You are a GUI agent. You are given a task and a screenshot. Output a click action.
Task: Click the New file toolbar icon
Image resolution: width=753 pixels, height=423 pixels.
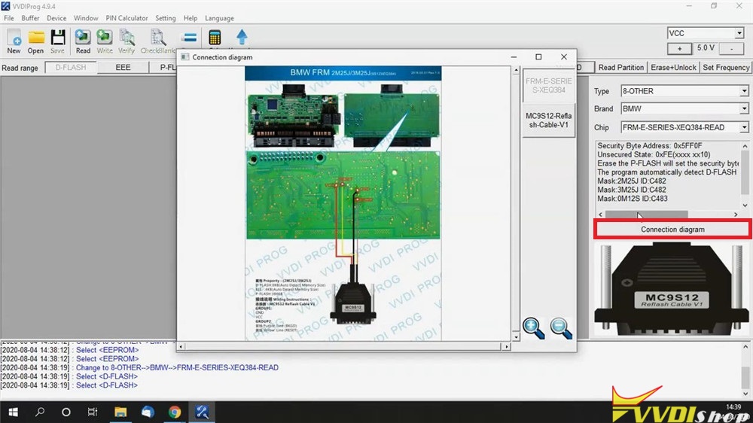(14, 41)
